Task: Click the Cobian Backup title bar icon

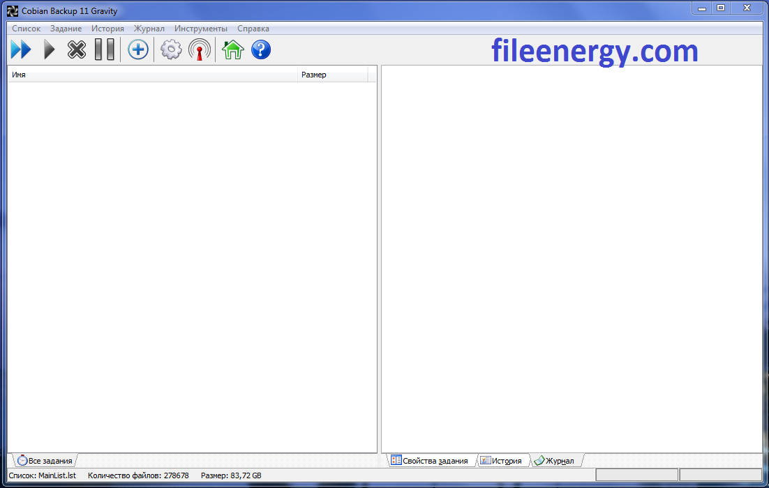Action: [13, 10]
